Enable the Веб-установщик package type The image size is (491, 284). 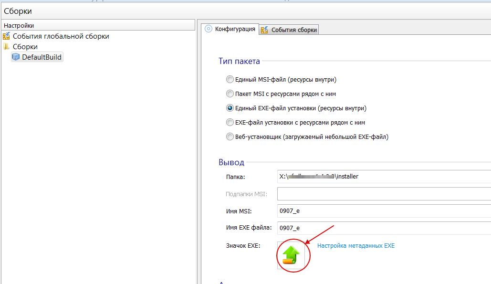click(230, 137)
